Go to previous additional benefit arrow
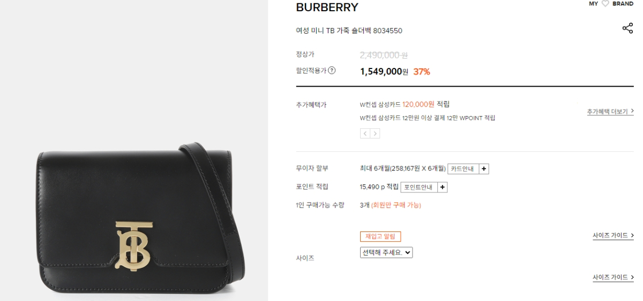Image resolution: width=643 pixels, height=301 pixels. [x=365, y=134]
